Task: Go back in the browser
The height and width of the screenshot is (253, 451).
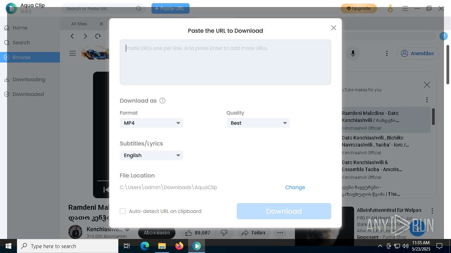Action: [x=72, y=36]
